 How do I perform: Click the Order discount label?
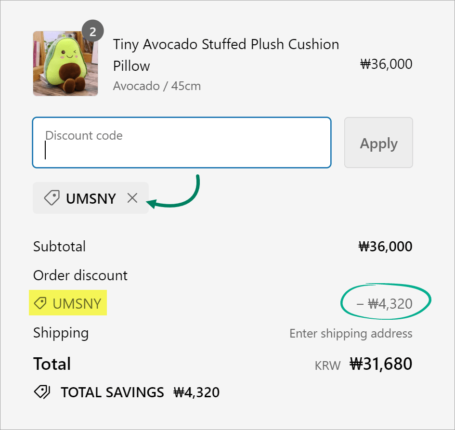pyautogui.click(x=80, y=275)
